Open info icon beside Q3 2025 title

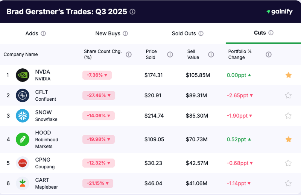click(132, 12)
